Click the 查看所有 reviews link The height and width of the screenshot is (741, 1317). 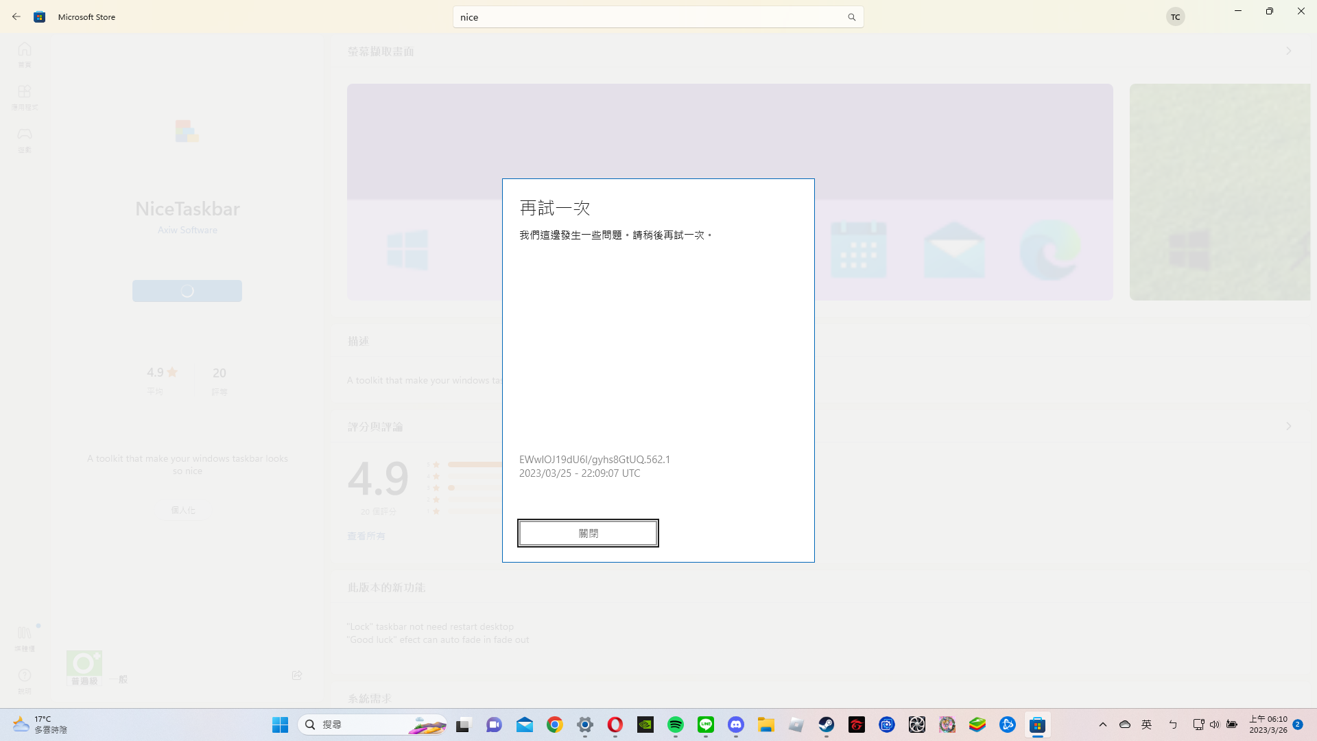(x=366, y=536)
